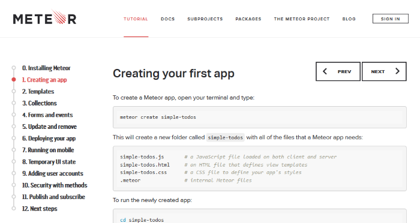Open step 5. Update and remove

tap(49, 126)
